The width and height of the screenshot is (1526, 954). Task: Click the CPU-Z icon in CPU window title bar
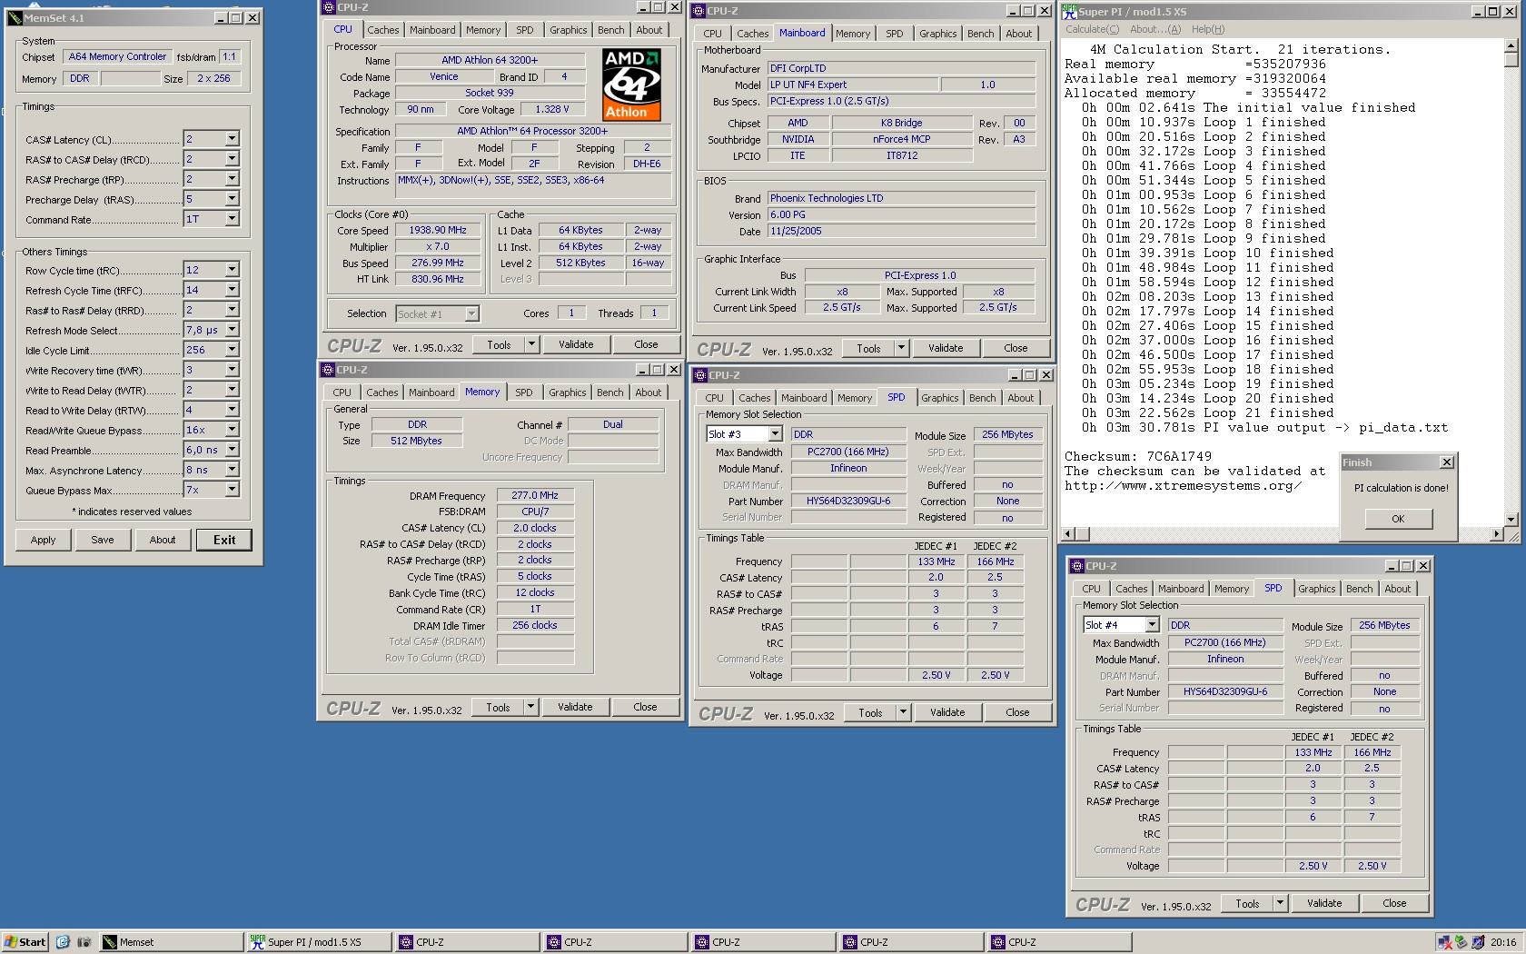328,7
